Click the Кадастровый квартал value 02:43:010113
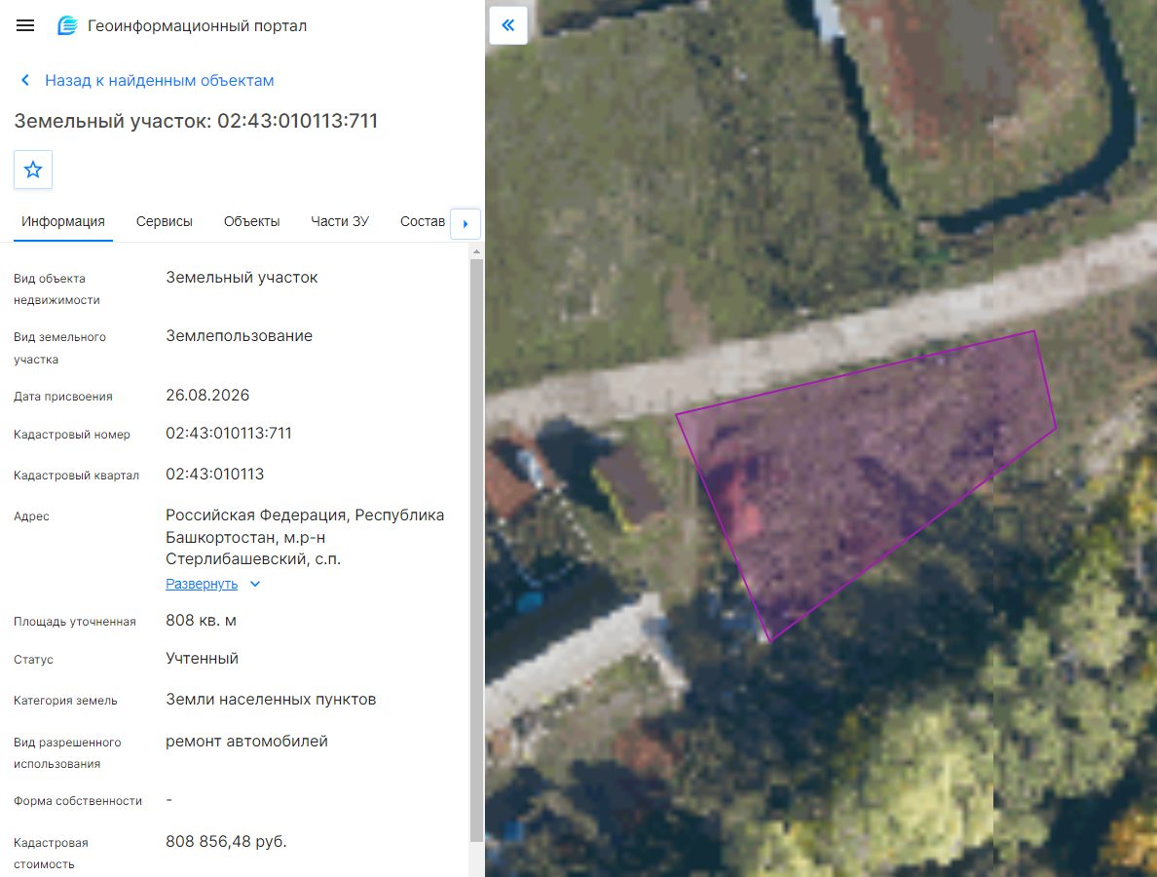Viewport: 1157px width, 877px height. [x=214, y=474]
